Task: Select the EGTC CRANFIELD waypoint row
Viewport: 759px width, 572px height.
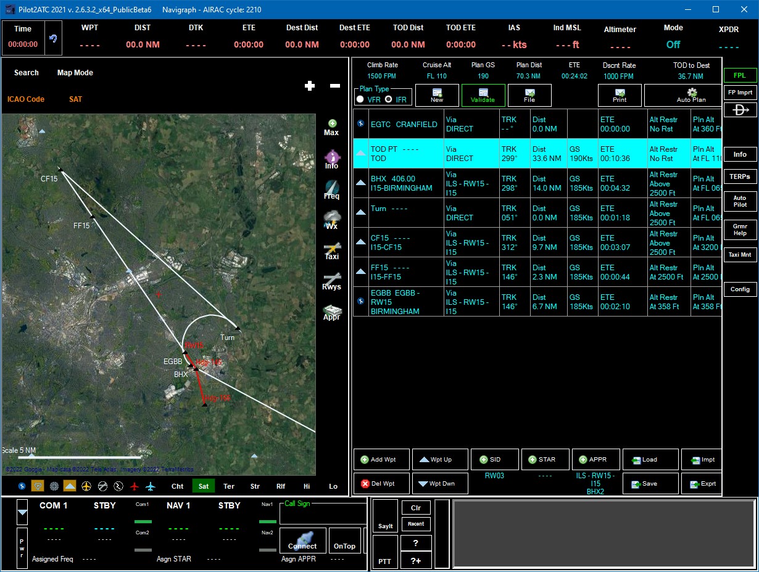Action: coord(537,124)
